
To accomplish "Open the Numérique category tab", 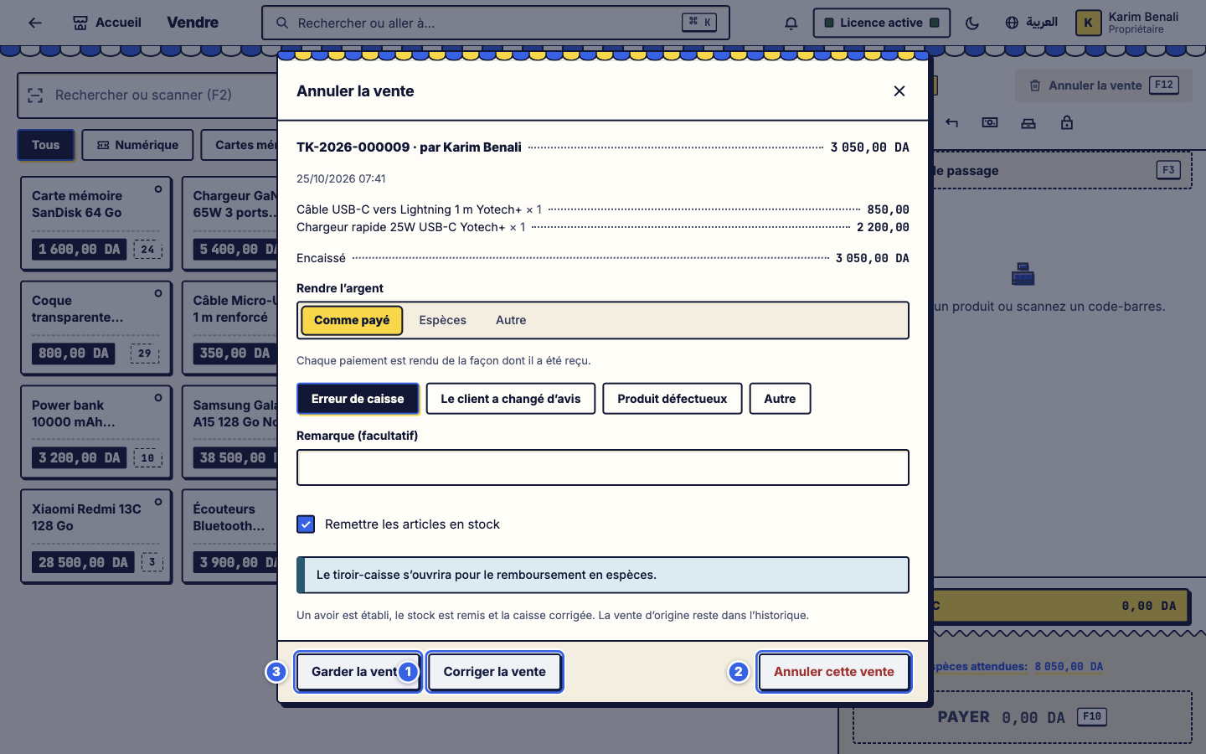I will pyautogui.click(x=138, y=145).
